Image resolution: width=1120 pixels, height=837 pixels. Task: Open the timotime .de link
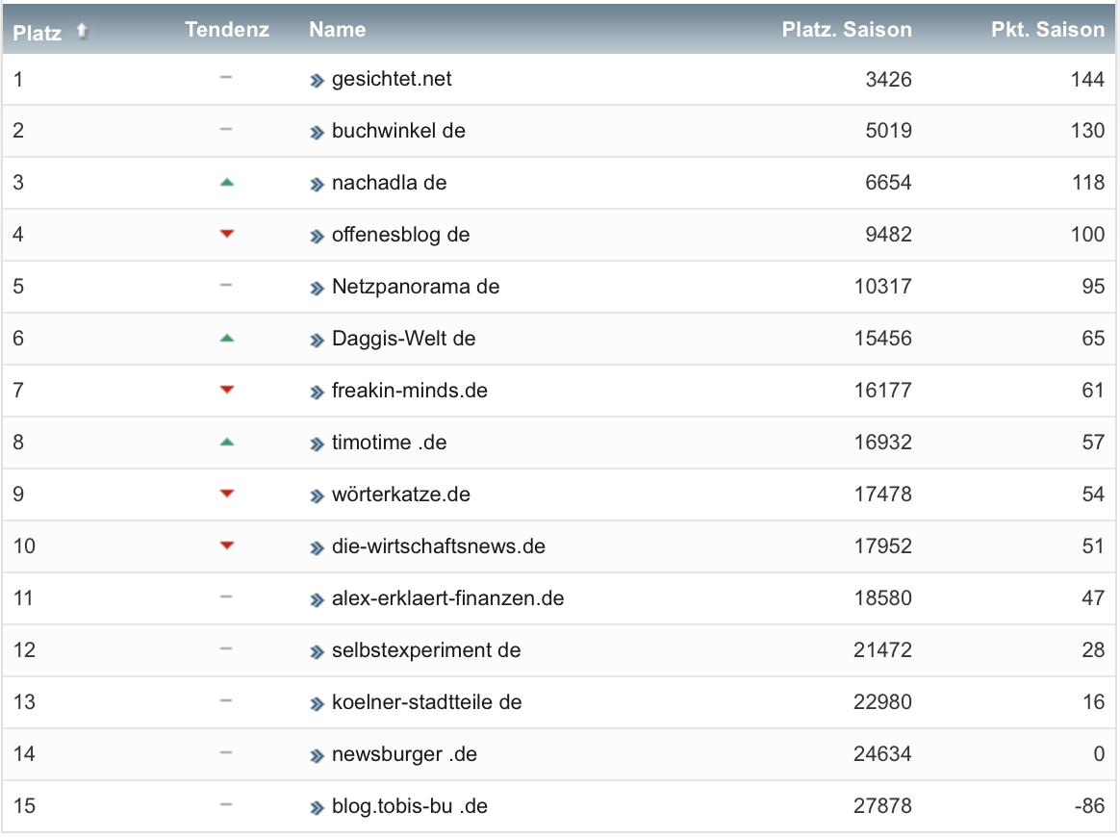pos(390,442)
